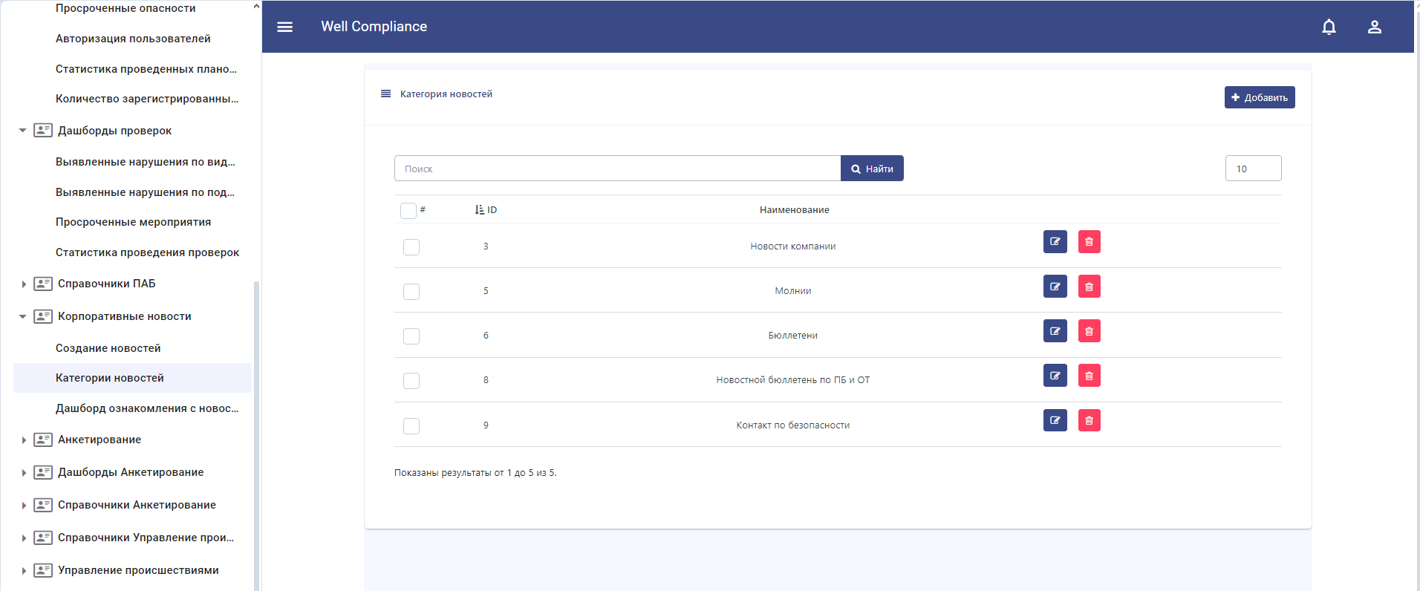Go to Просроченные мероприятия page
The height and width of the screenshot is (591, 1420).
(133, 222)
